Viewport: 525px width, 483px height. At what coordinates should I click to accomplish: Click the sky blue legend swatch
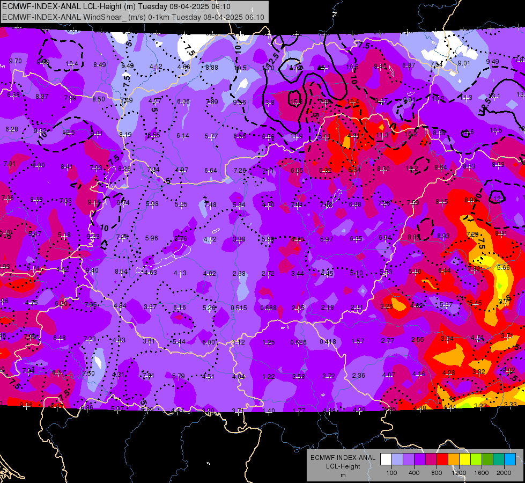[511, 459]
